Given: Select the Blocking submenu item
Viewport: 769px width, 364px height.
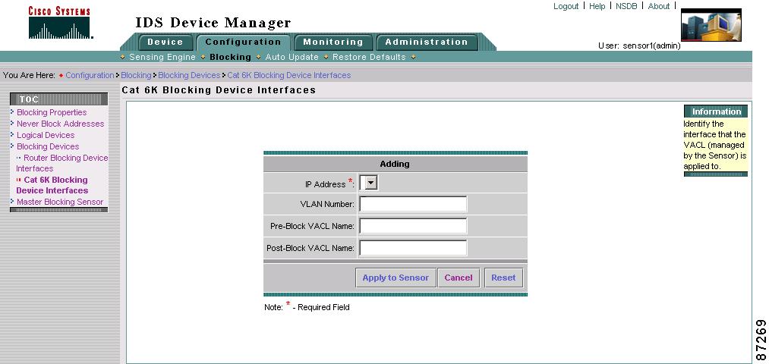Looking at the screenshot, I should click(x=230, y=58).
